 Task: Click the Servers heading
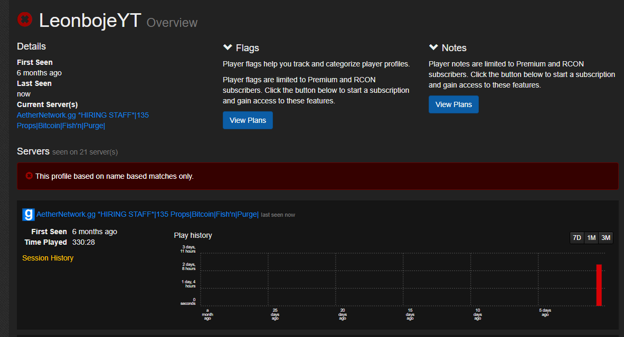click(x=33, y=151)
